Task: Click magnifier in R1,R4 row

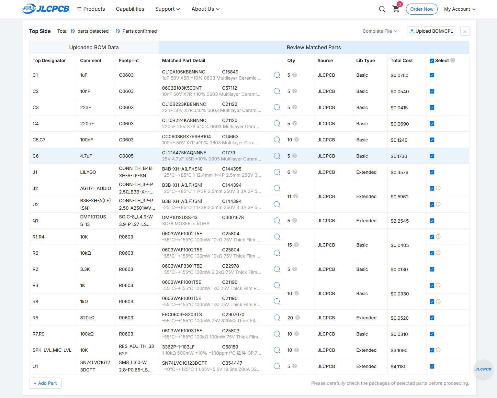Action: click(x=277, y=237)
